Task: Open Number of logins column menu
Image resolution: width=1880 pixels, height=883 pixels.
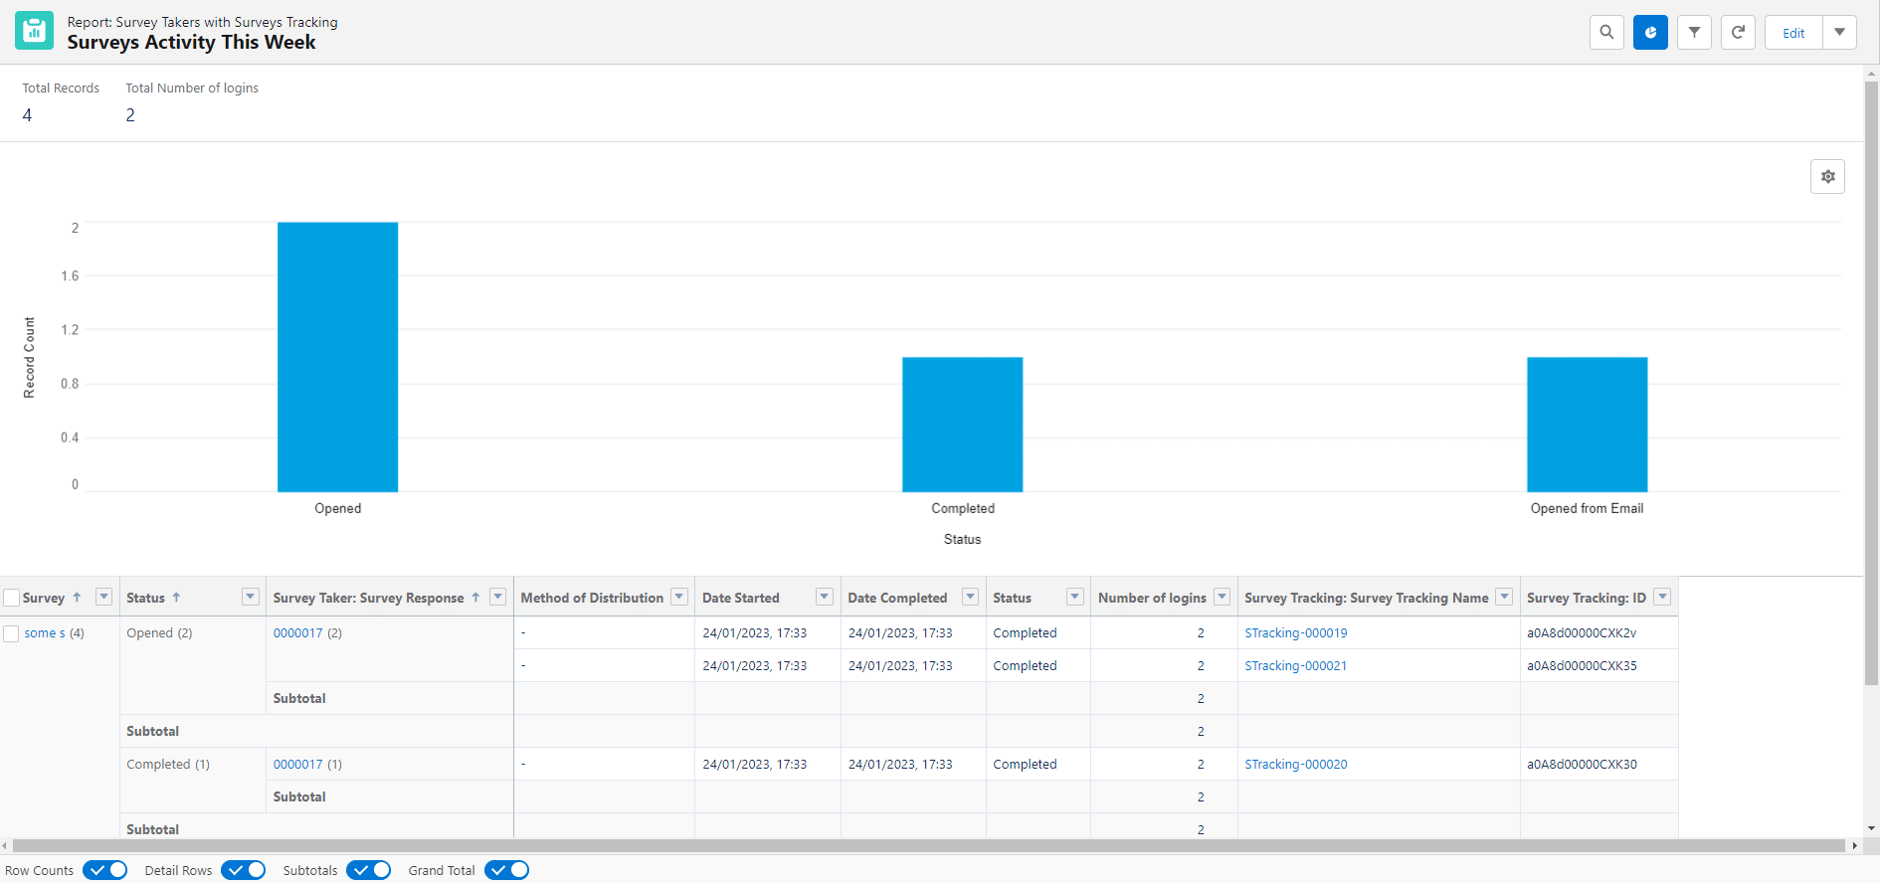Action: [x=1222, y=597]
